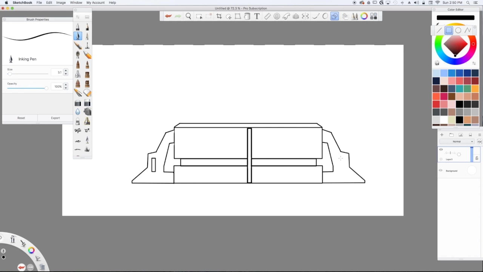Open the Help menu
483x272 pixels.
112,3
